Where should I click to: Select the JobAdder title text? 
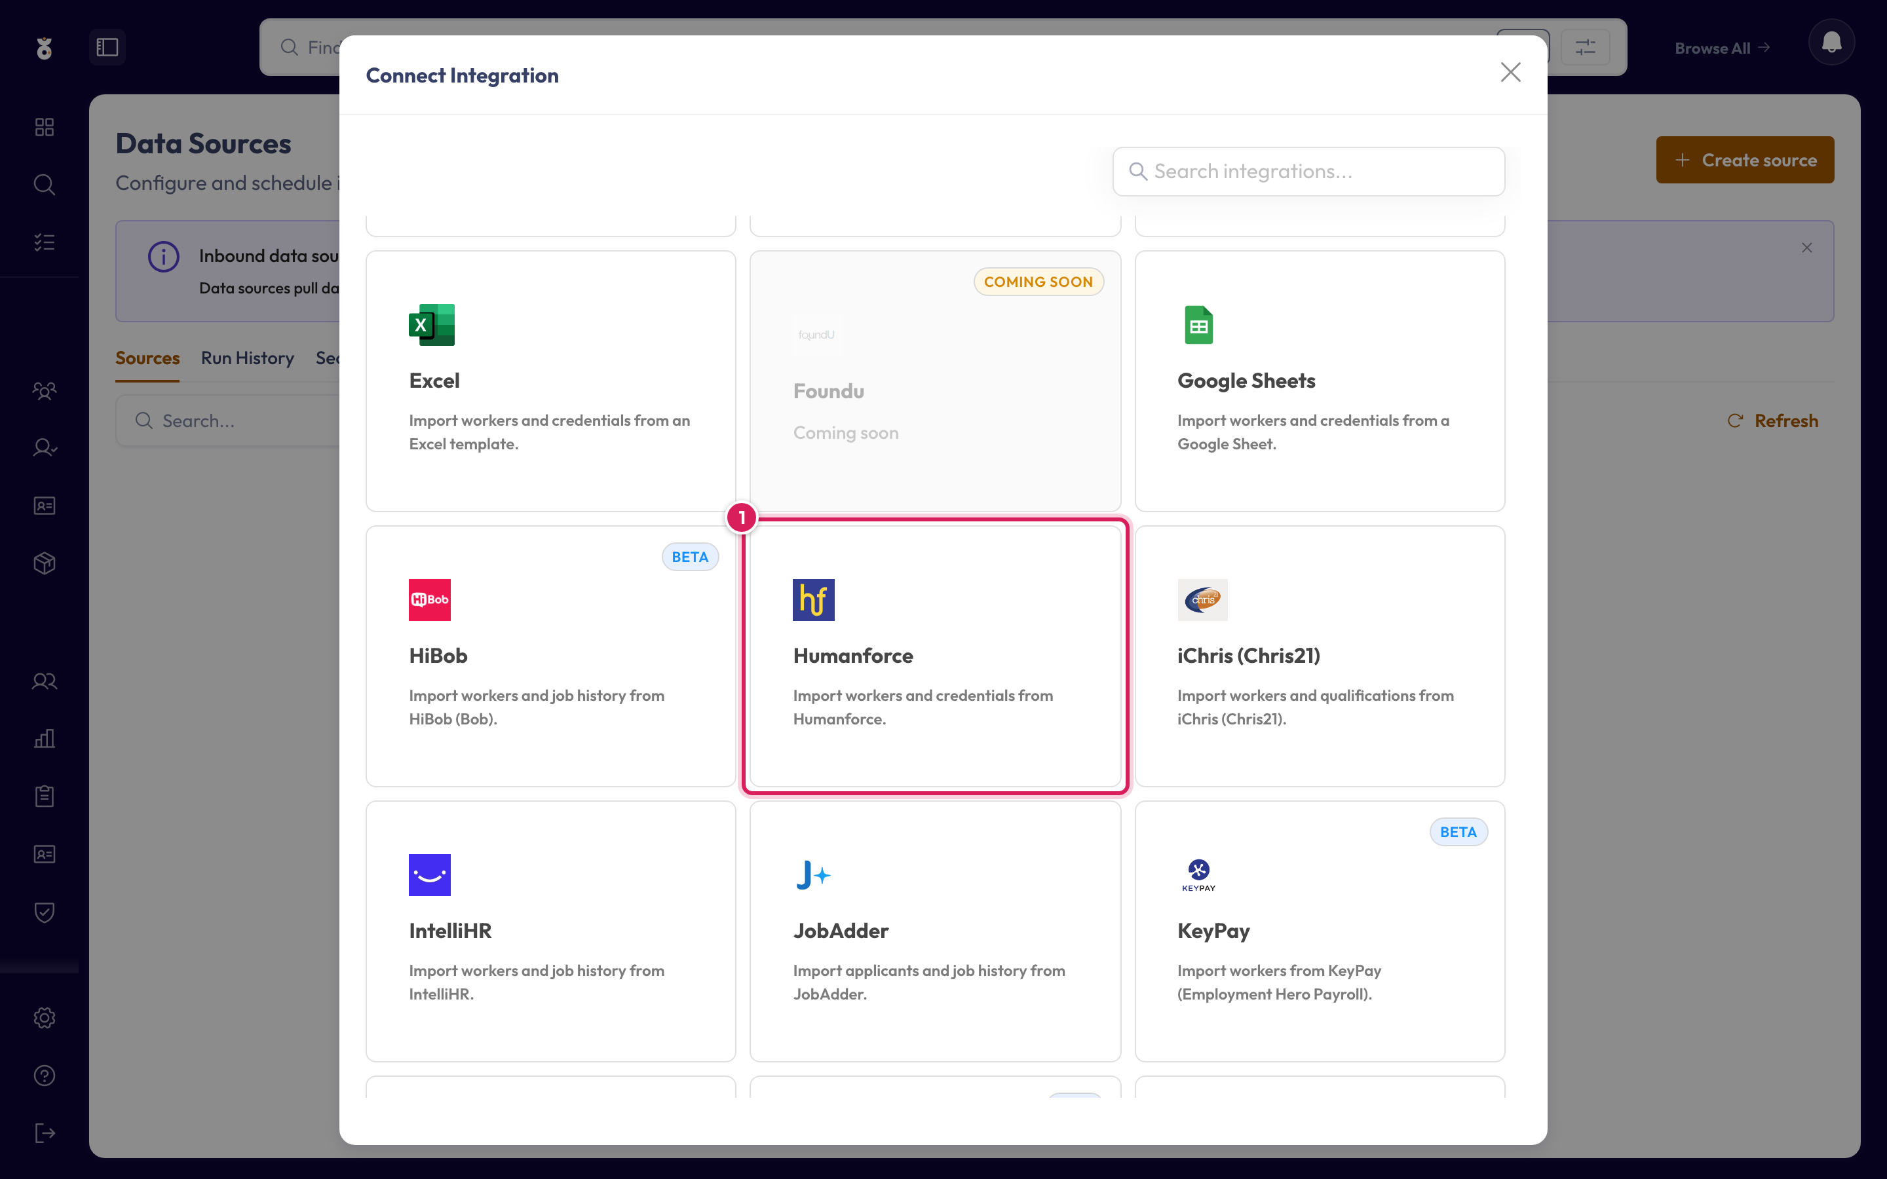(841, 930)
